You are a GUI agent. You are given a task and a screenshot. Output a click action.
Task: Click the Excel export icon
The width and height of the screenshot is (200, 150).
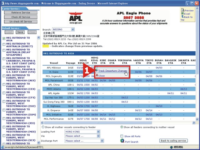[182, 13]
